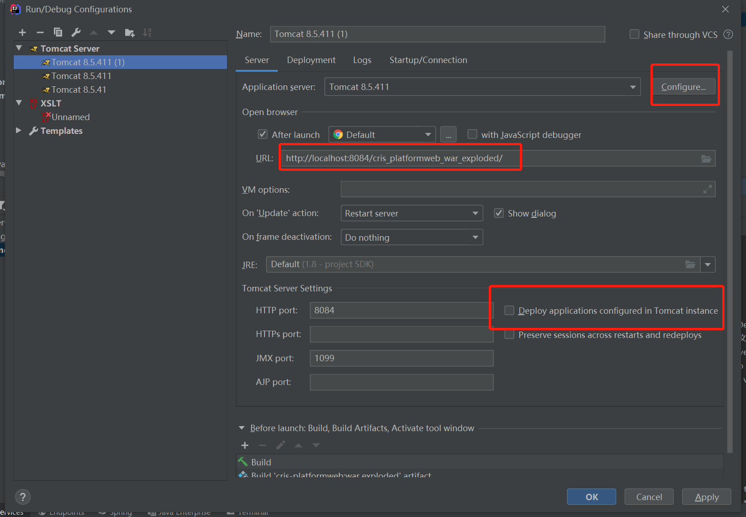746x517 pixels.
Task: Click the browser ellipsis button
Action: [x=449, y=135]
